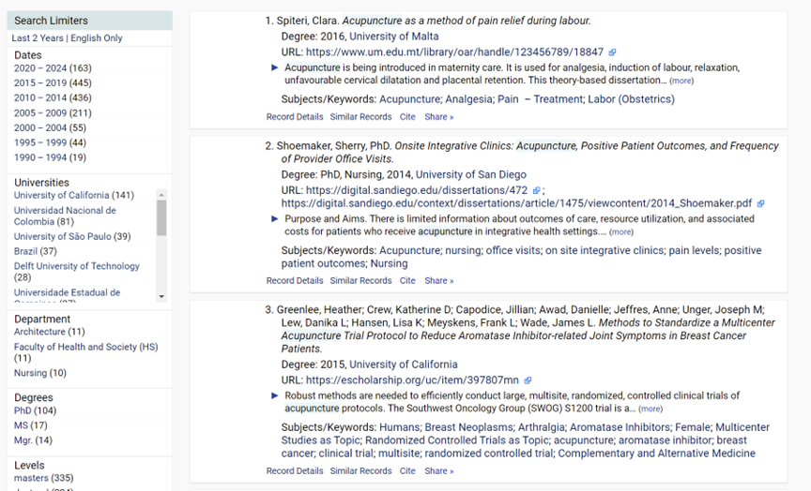811x491 pixels.
Task: Click pain levels subject keyword
Action: point(694,250)
